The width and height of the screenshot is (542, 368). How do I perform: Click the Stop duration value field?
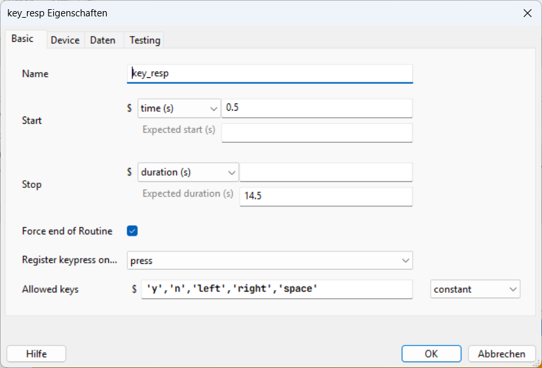(326, 172)
